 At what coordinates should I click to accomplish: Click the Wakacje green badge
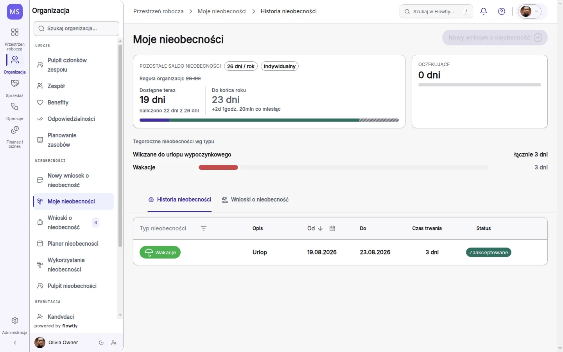pos(160,252)
